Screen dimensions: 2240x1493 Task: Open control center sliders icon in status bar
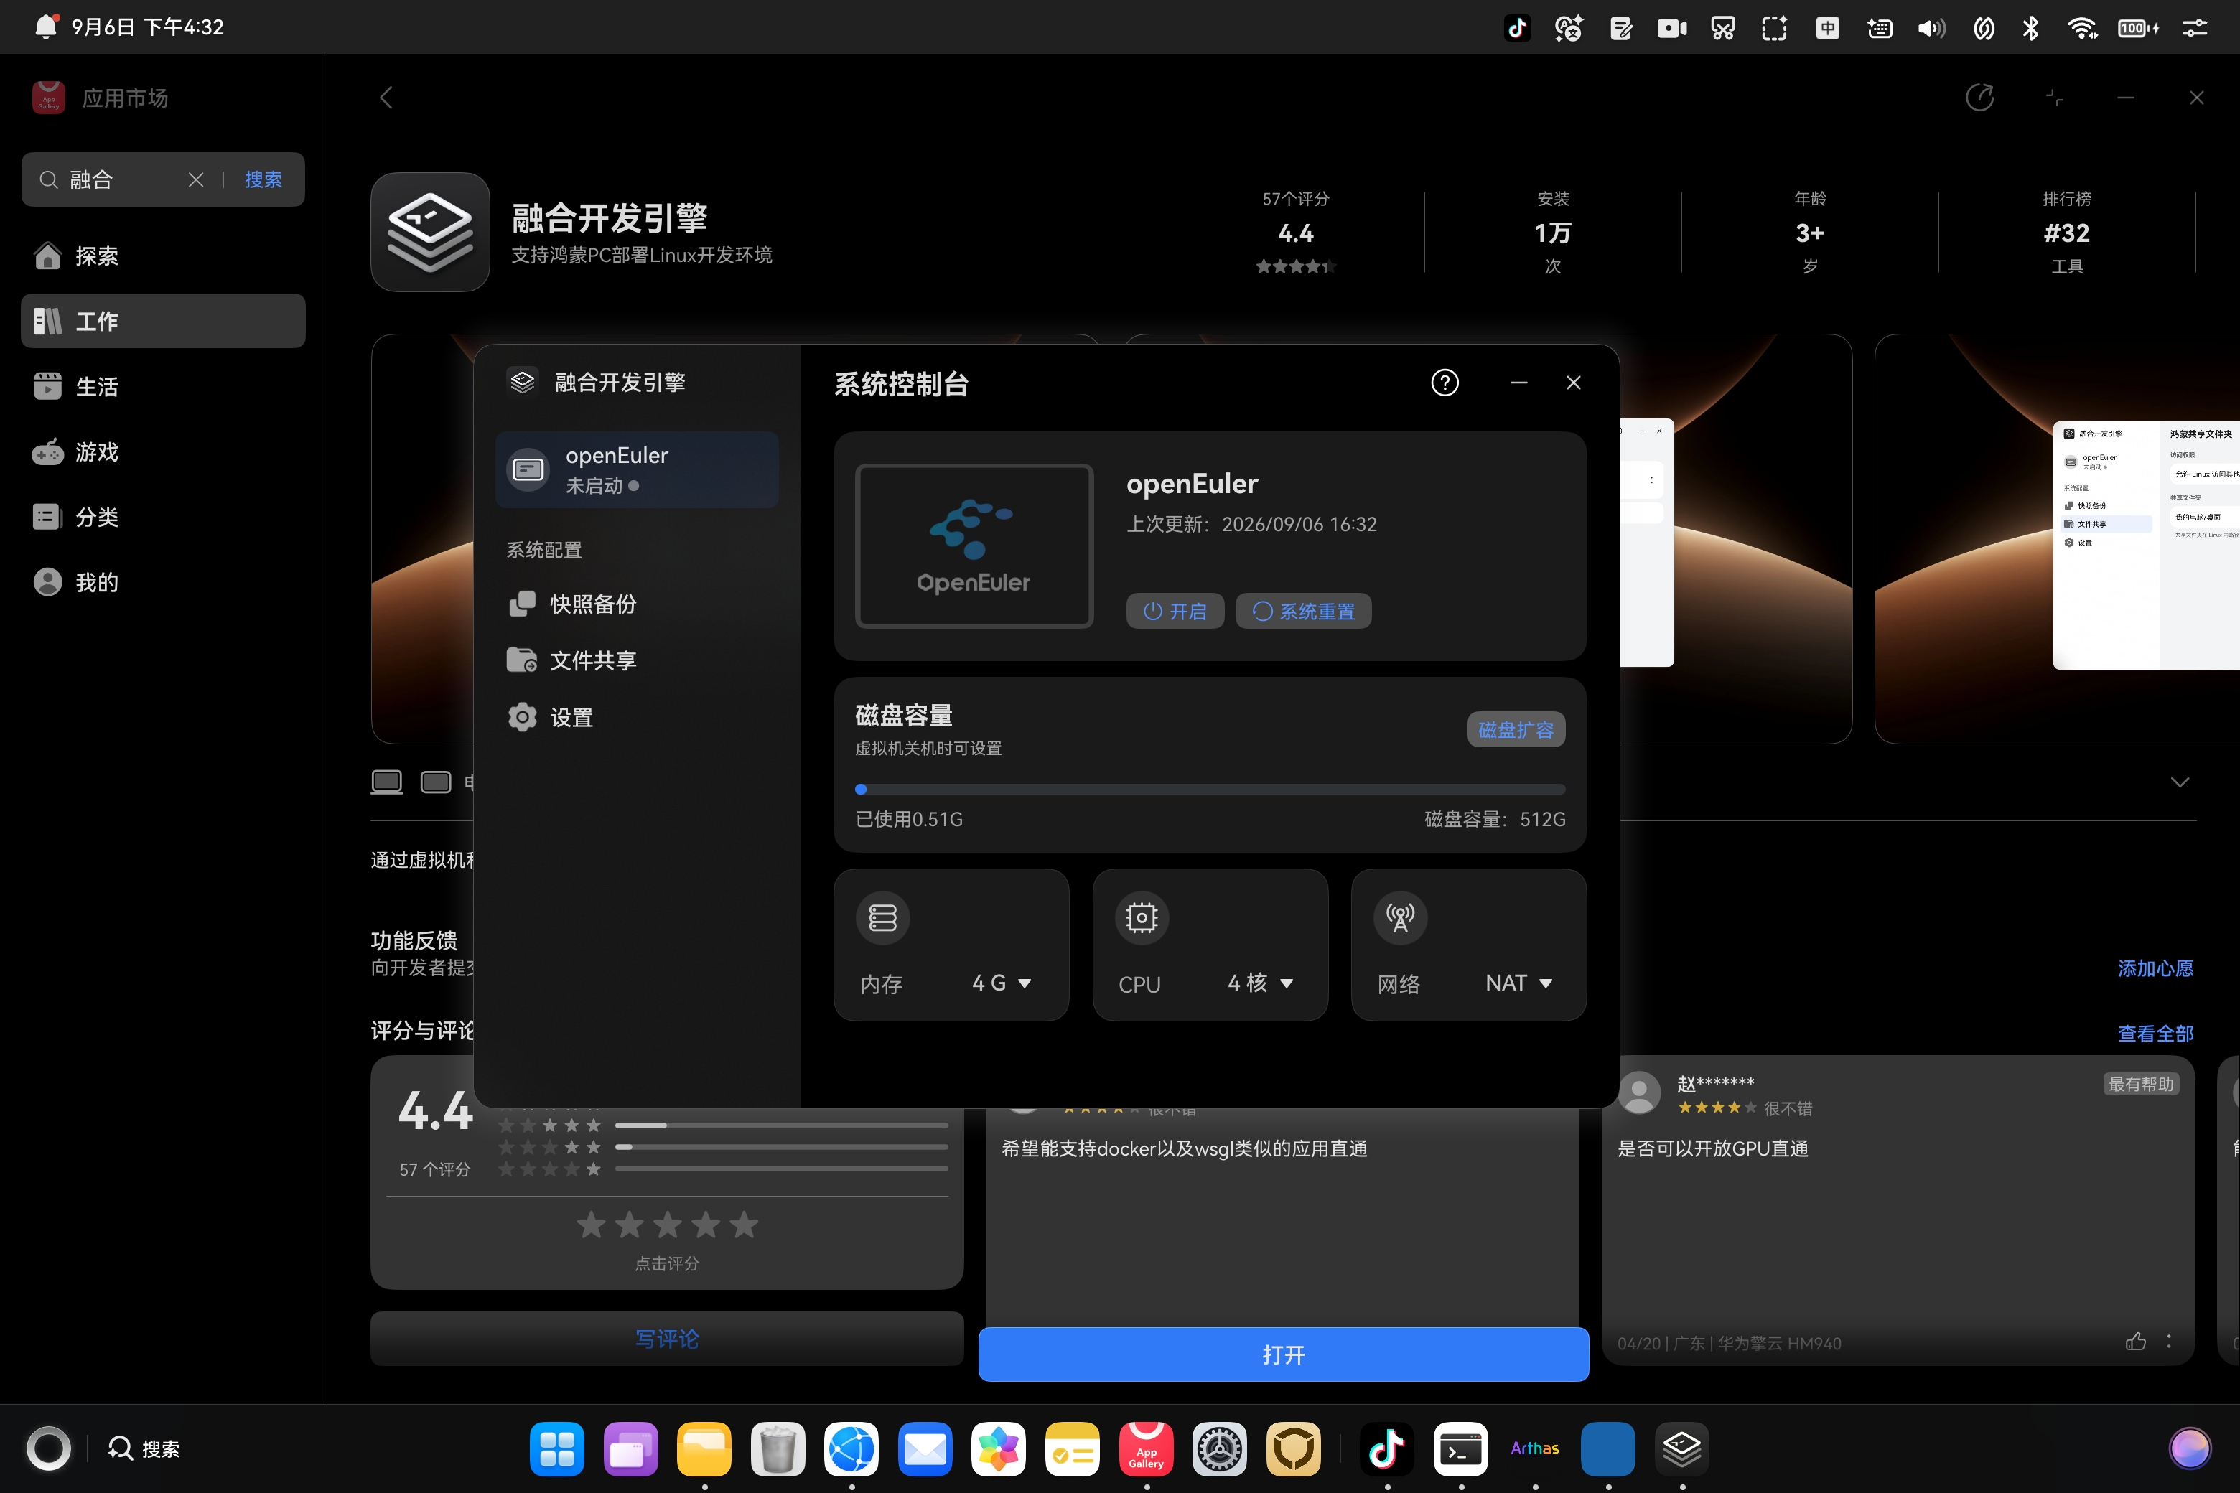(2195, 29)
